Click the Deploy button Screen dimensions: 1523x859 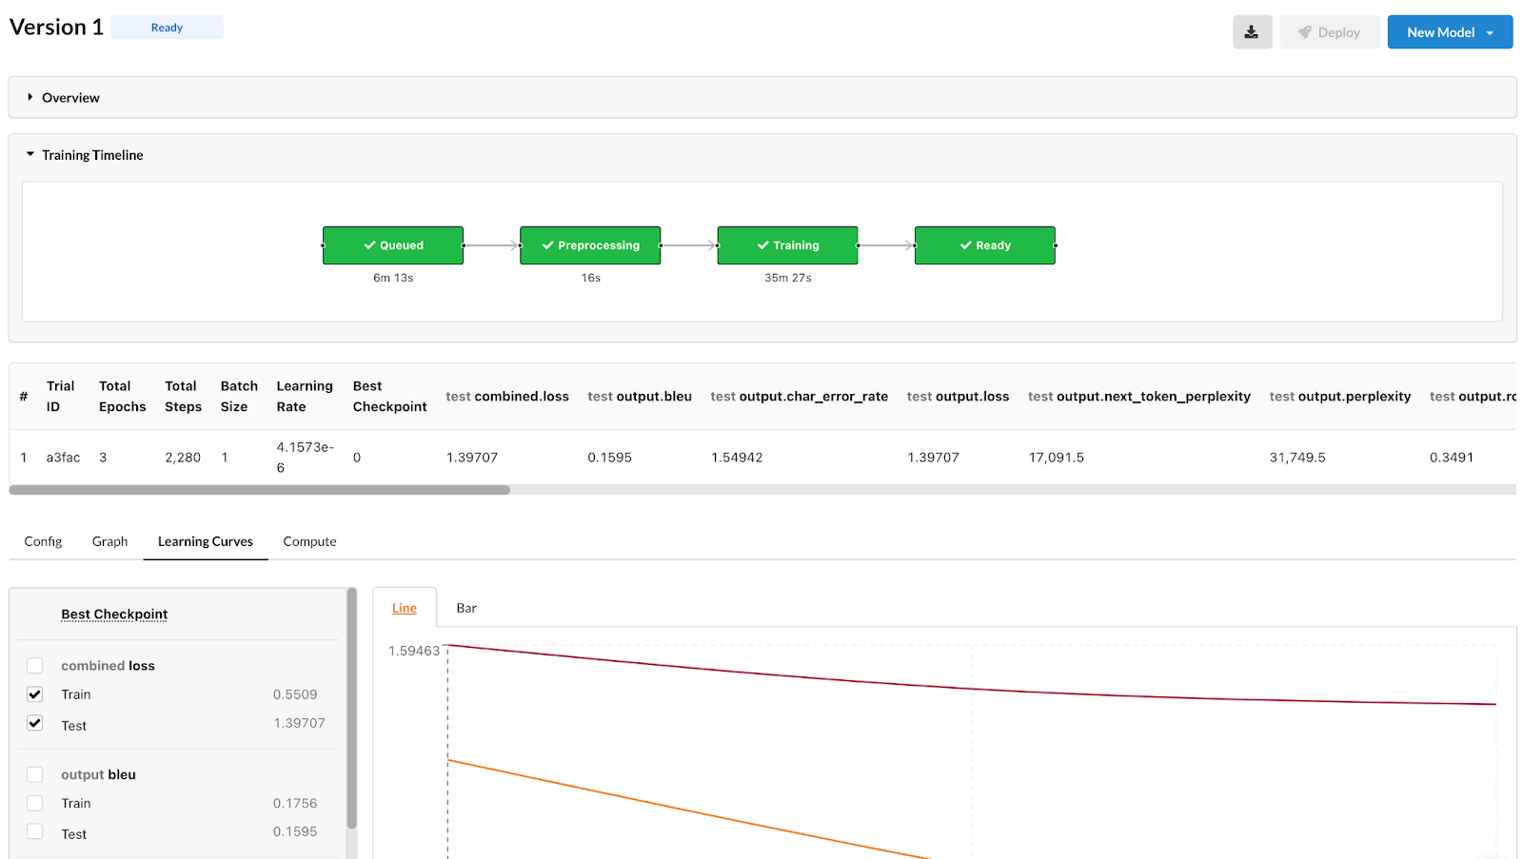pos(1330,31)
